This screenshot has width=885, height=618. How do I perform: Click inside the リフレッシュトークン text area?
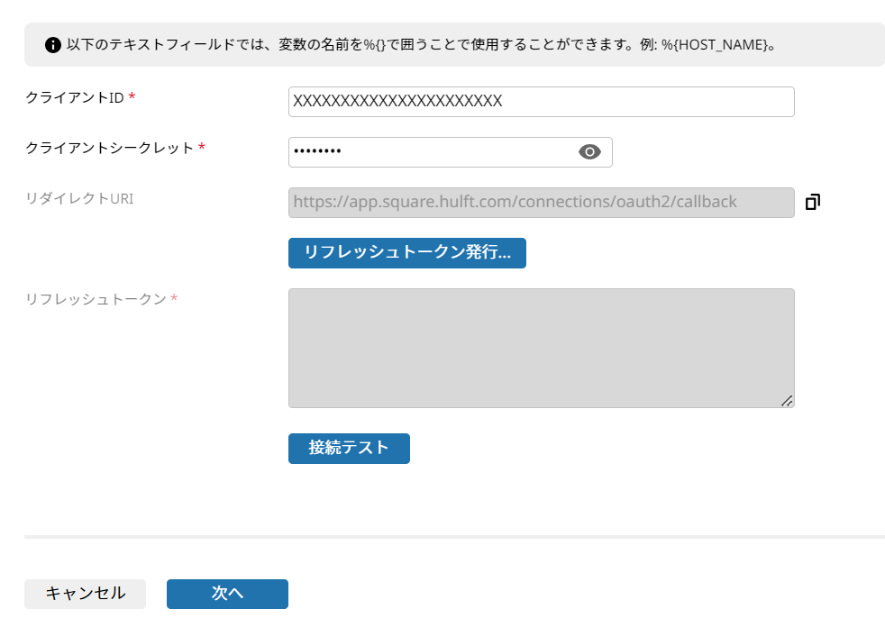[x=542, y=349]
